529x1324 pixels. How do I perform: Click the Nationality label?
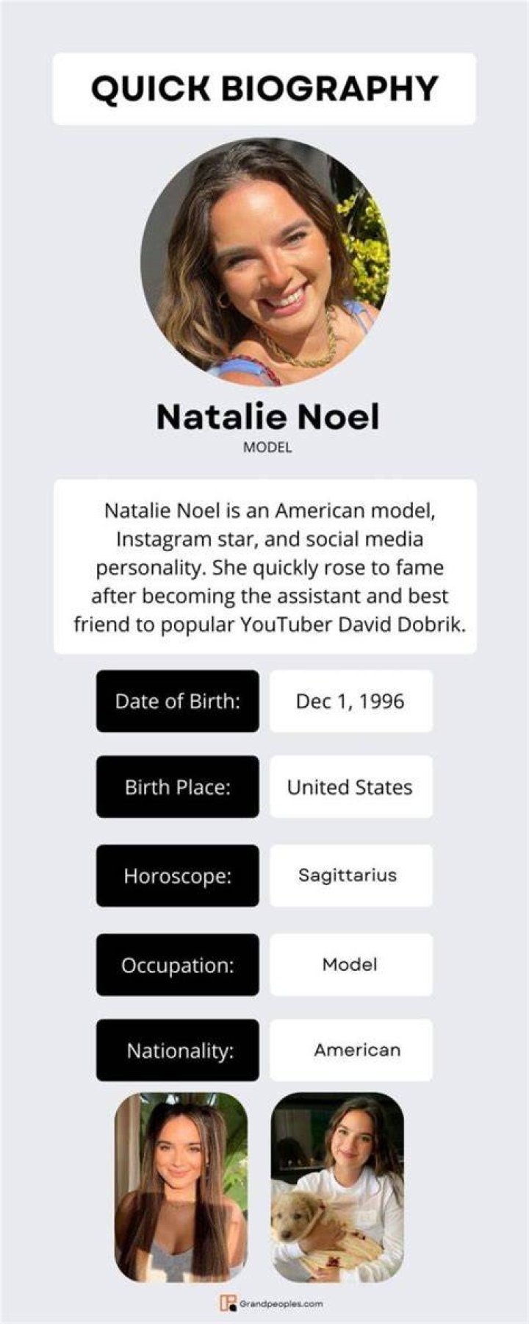(x=178, y=1050)
